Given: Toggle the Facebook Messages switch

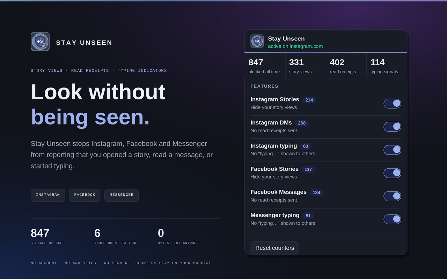Looking at the screenshot, I should (x=392, y=196).
